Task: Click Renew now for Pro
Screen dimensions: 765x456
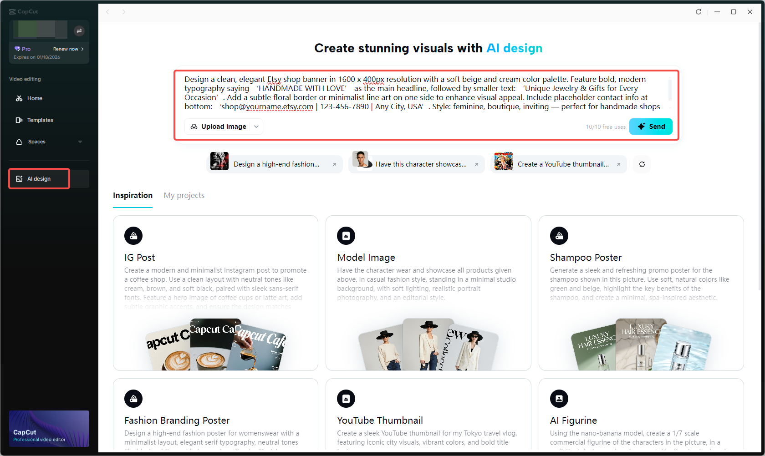Action: (66, 49)
